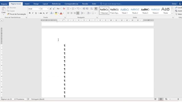
Task: Click the Colar paste icon
Action: tap(4, 9)
